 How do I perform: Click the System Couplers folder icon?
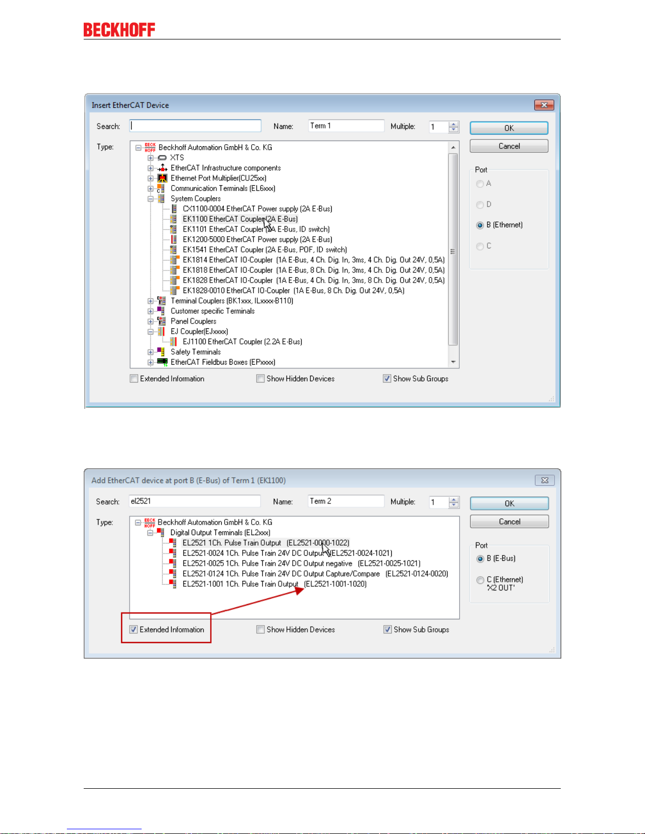161,199
